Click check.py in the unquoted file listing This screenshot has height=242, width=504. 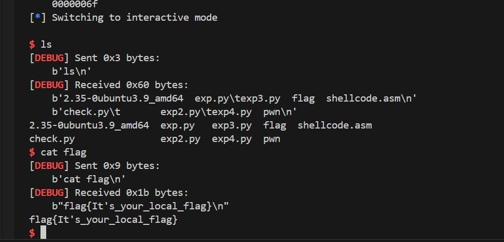click(52, 139)
